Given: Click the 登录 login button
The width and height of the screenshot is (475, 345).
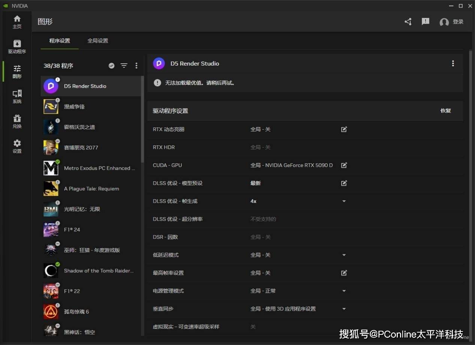Looking at the screenshot, I should [452, 22].
